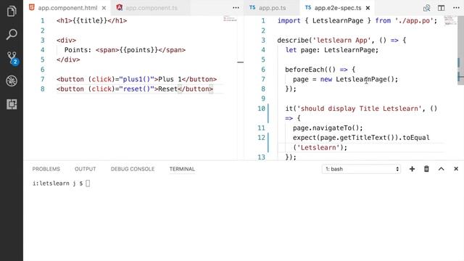Image resolution: width=464 pixels, height=261 pixels.
Task: Click 'beforeEach' in the spec file
Action: click(304, 70)
